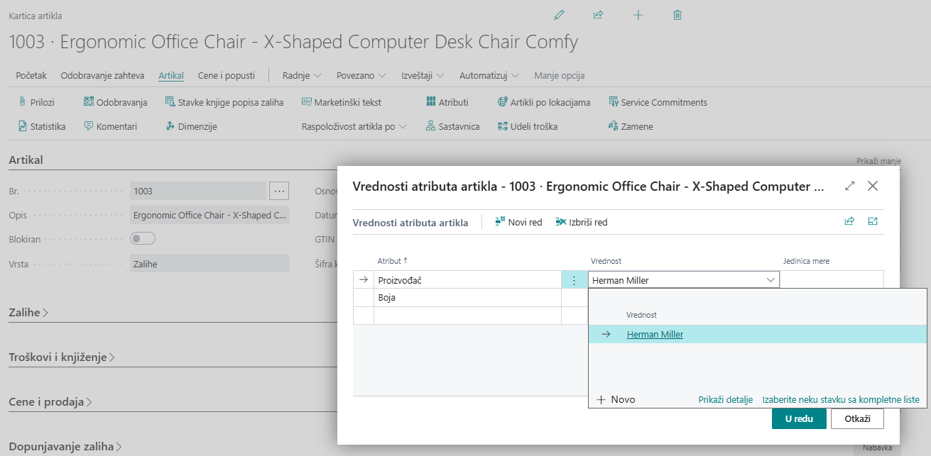The width and height of the screenshot is (931, 456).
Task: Click the Otkaži button
Action: click(857, 418)
